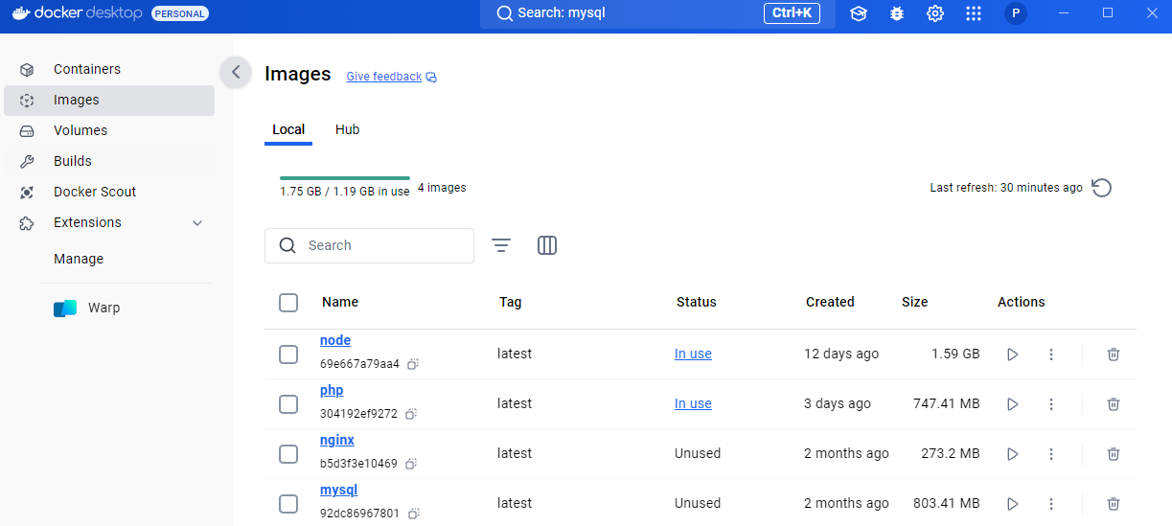Open the Give feedback link
Viewport: 1172px width, 526px height.
[x=384, y=77]
